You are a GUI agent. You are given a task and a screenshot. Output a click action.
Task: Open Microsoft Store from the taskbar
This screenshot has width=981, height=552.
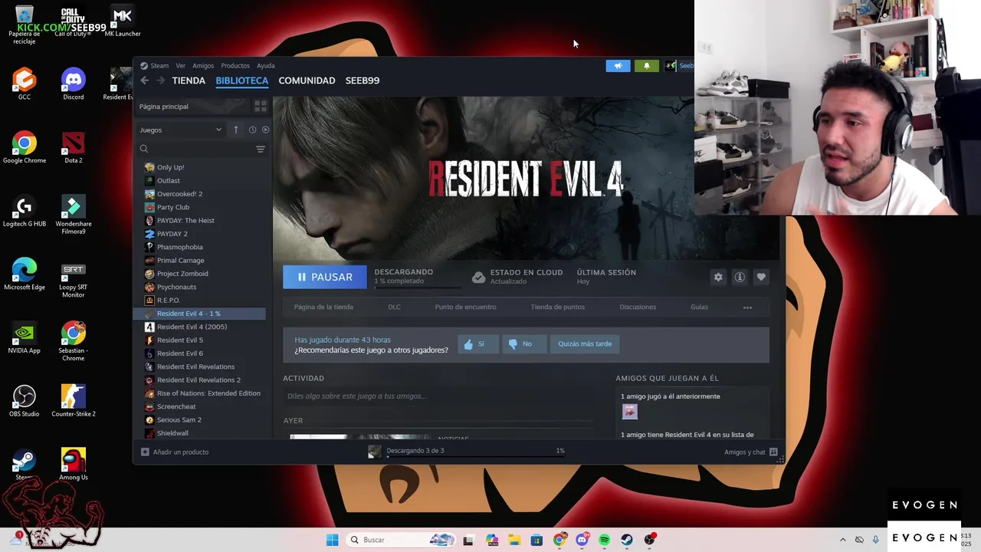click(536, 540)
